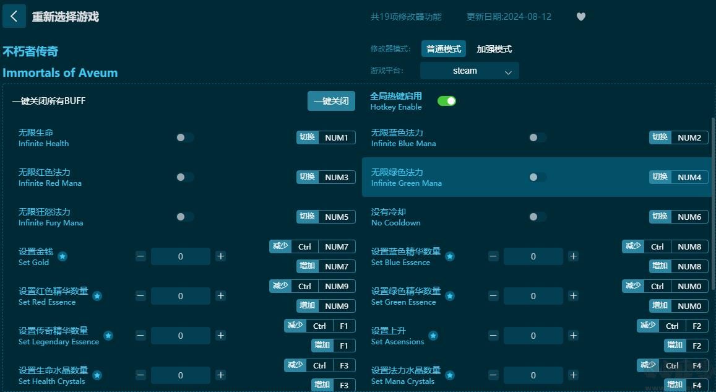Toggle Infinite Health switch
The height and width of the screenshot is (392, 716).
click(x=185, y=137)
